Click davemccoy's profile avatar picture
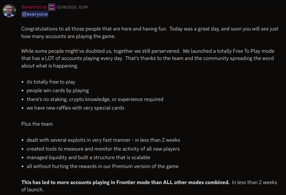 (9, 10)
